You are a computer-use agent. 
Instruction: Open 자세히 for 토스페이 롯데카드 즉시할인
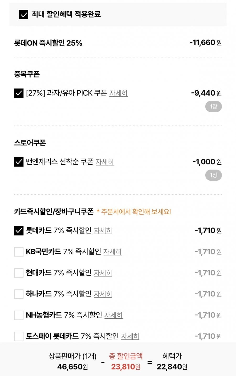pos(130,336)
